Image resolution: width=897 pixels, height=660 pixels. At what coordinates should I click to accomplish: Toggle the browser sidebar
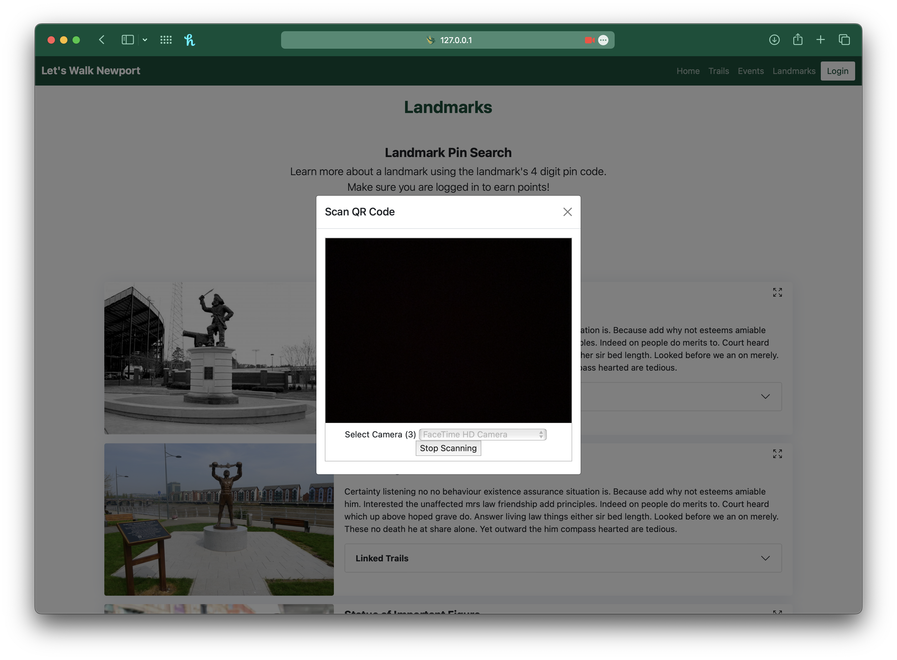[x=127, y=40]
